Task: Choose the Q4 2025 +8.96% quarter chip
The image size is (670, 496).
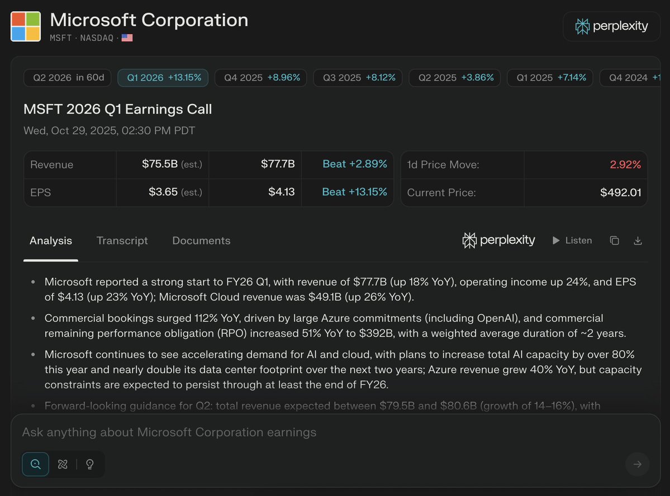Action: click(x=262, y=78)
